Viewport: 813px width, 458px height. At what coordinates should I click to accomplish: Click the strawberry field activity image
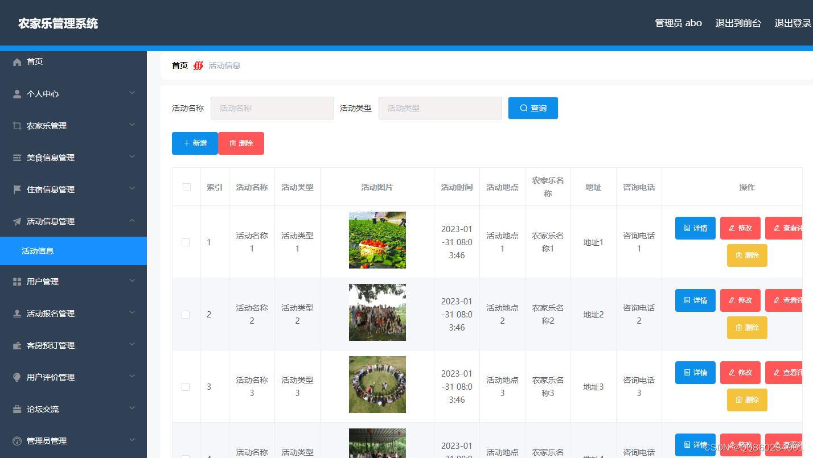pos(377,240)
